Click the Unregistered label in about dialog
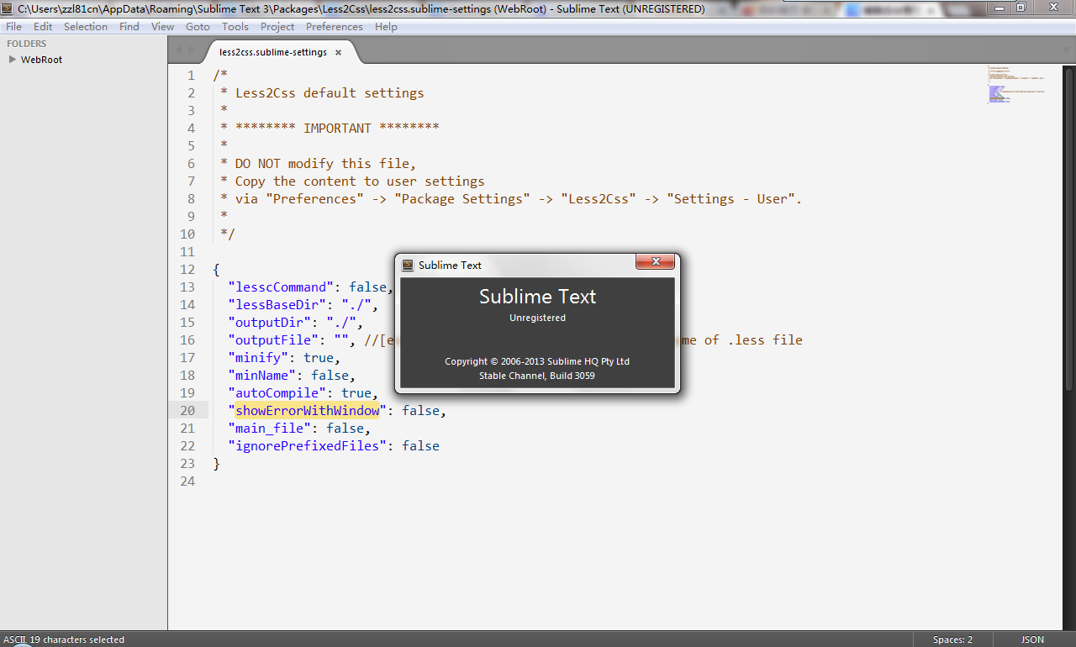 click(x=537, y=318)
